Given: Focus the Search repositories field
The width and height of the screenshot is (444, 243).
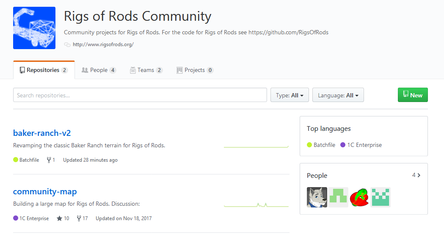Looking at the screenshot, I should click(x=140, y=95).
